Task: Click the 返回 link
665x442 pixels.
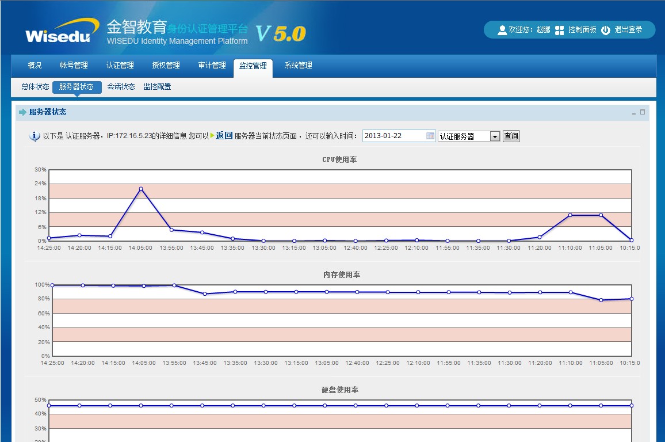Action: point(224,136)
